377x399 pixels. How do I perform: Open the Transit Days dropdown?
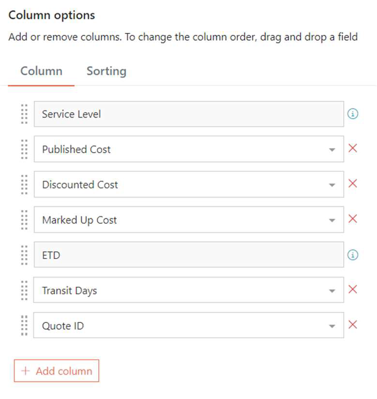(332, 291)
